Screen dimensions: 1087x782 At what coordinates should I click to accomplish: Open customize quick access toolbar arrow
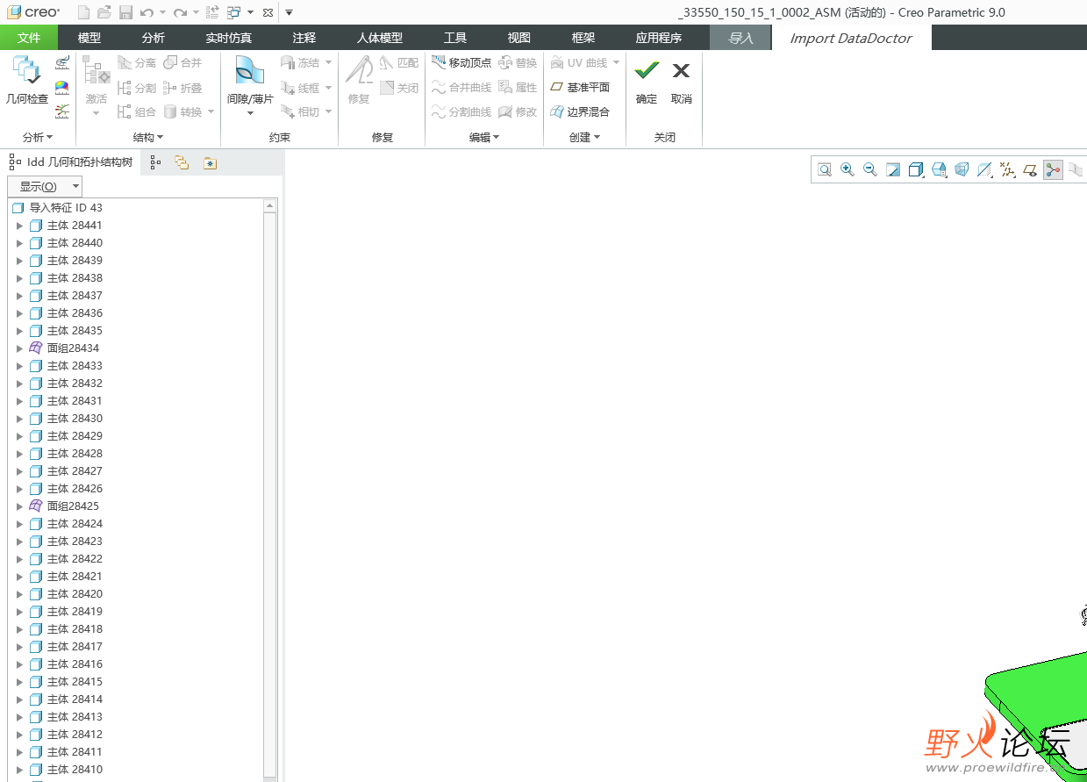point(290,12)
